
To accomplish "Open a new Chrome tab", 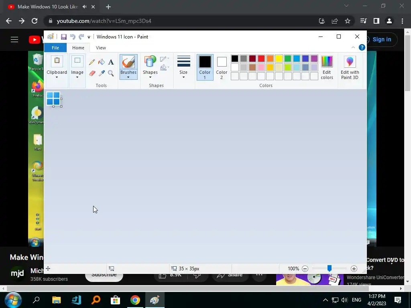I will (108, 7).
